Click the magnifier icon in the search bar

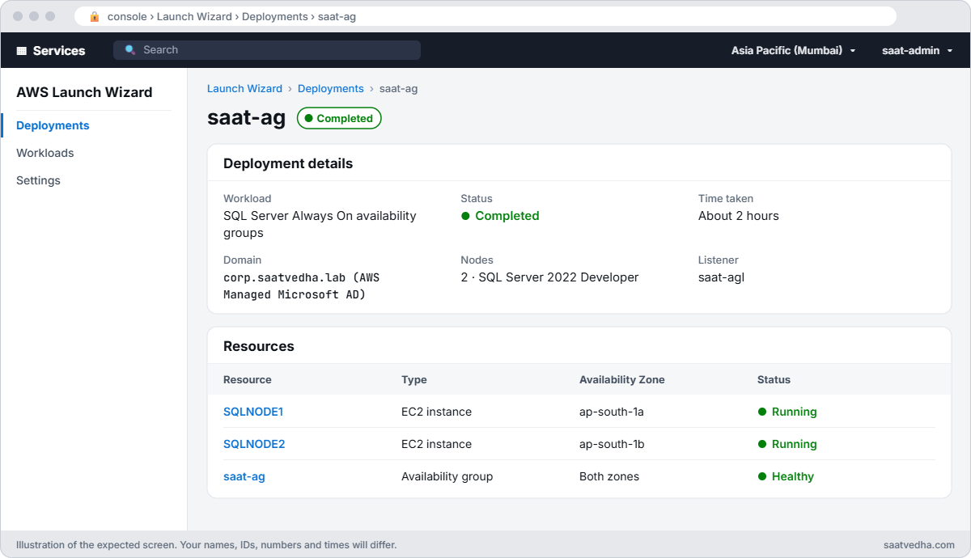click(x=130, y=50)
